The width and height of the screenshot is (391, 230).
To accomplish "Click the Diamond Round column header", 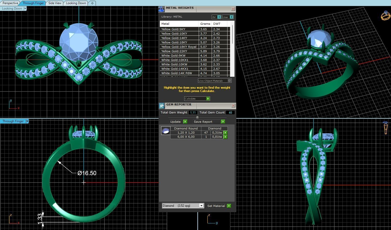I will pos(186,128).
